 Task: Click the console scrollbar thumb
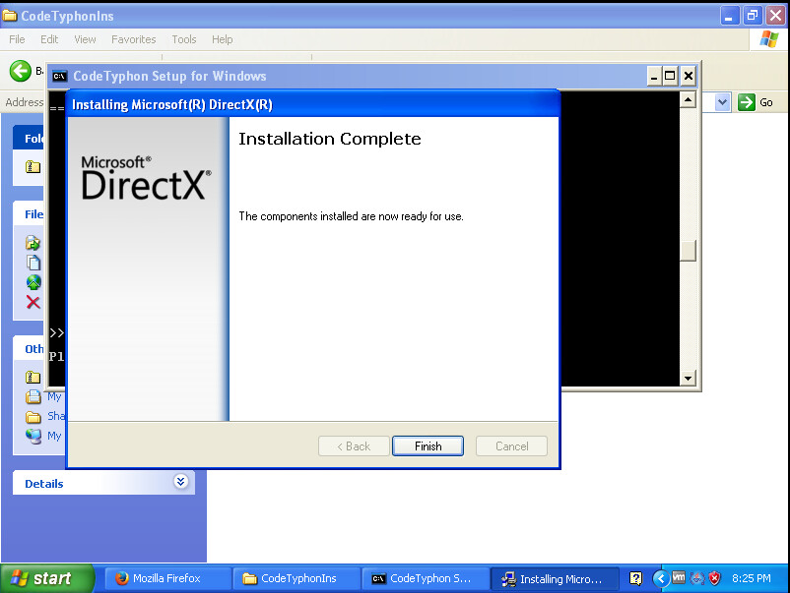pos(688,251)
